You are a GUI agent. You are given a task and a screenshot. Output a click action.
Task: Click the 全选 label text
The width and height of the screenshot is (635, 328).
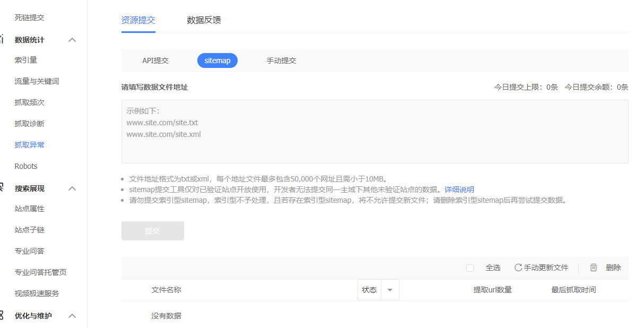tap(493, 267)
